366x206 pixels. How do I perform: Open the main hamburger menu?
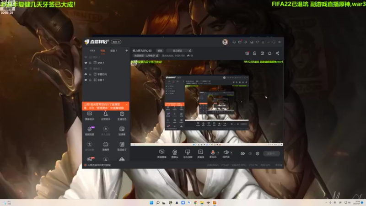[x=263, y=42]
